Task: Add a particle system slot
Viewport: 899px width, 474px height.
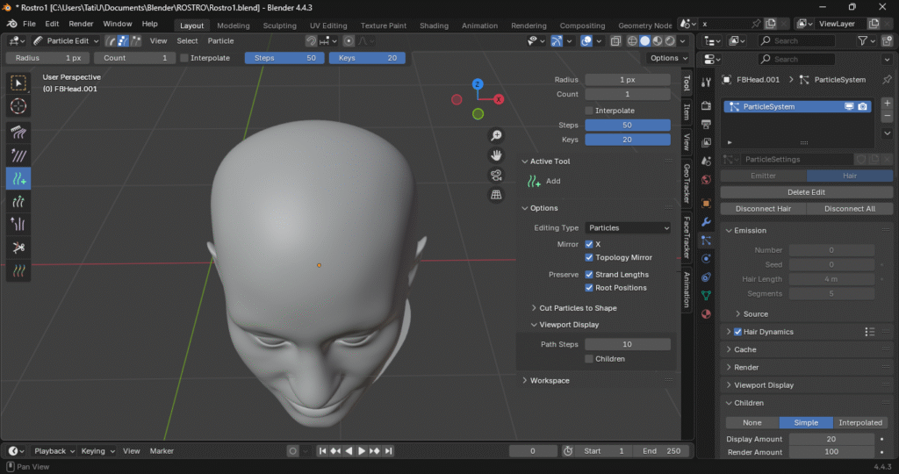Action: pos(887,103)
